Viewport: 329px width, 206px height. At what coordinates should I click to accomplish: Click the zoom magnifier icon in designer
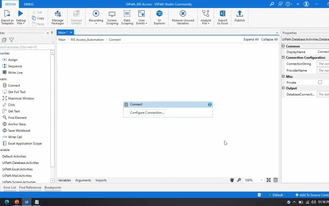[239, 180]
